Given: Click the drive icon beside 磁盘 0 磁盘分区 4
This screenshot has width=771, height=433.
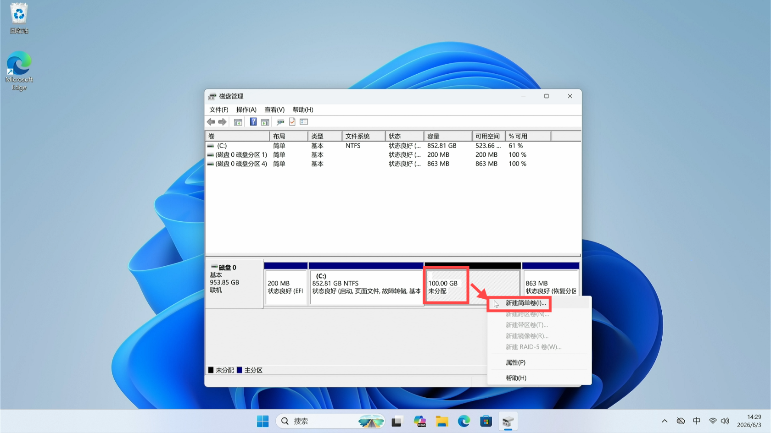Looking at the screenshot, I should pyautogui.click(x=211, y=164).
